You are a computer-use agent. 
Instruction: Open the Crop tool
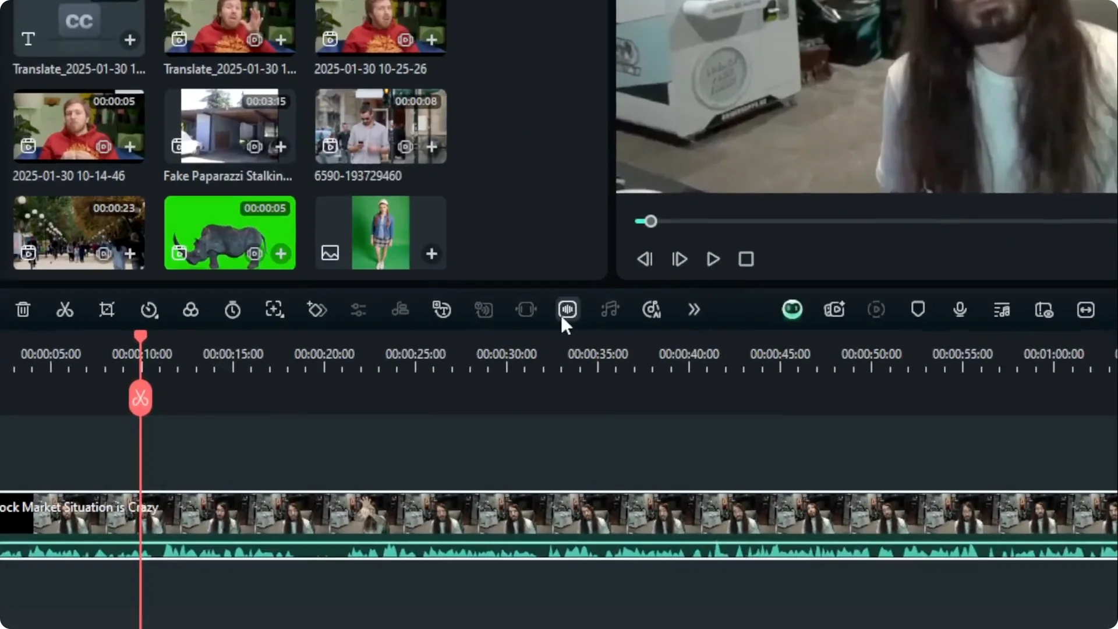tap(107, 309)
